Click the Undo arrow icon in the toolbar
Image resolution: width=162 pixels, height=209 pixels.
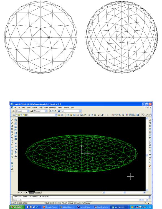(x=102, y=115)
